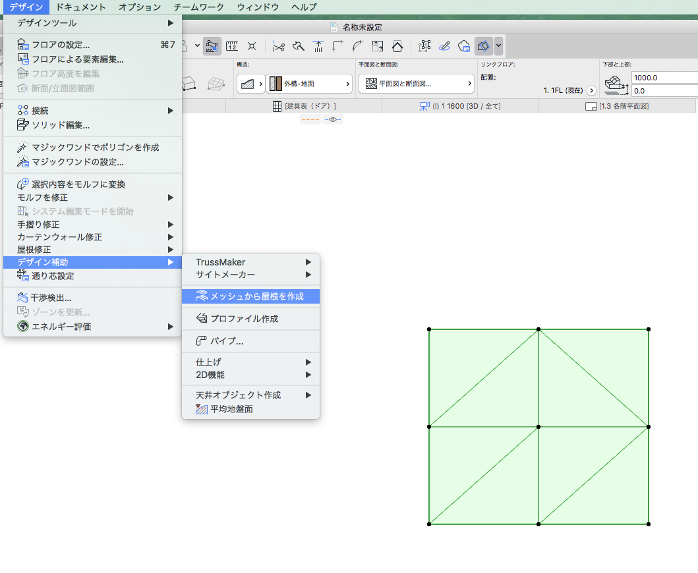This screenshot has height=573, width=698.
Task: Switch to the 1.3 各階平面図 tab
Action: (x=618, y=106)
